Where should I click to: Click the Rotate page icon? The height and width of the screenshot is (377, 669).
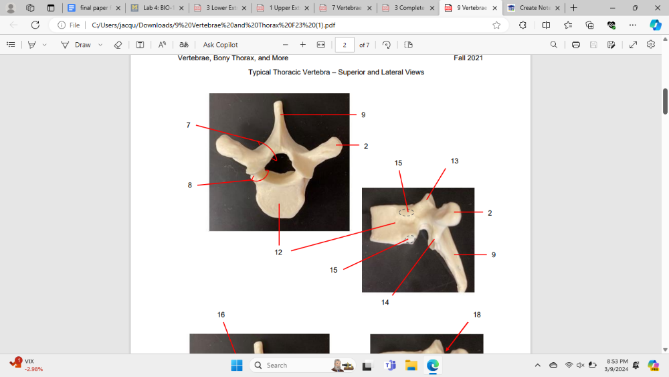coord(387,45)
